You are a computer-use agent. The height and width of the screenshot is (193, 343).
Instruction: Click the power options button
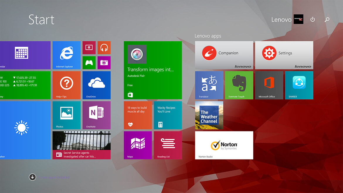(x=313, y=19)
